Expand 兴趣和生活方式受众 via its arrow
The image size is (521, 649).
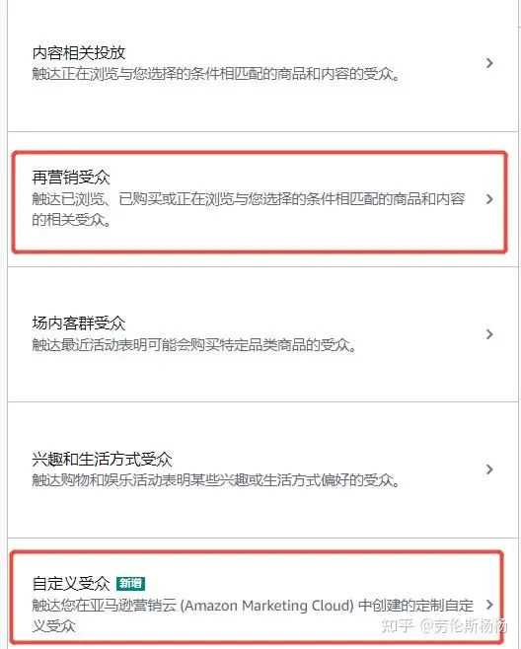pyautogui.click(x=489, y=469)
